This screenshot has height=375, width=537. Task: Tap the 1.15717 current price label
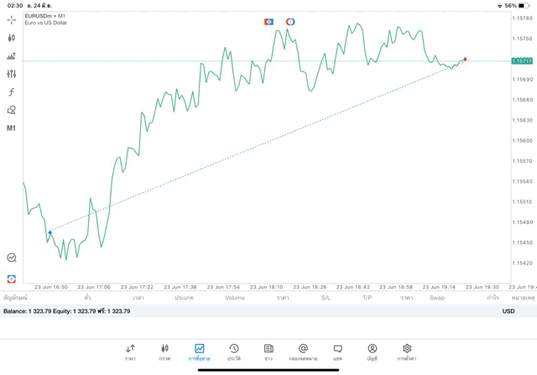point(522,60)
